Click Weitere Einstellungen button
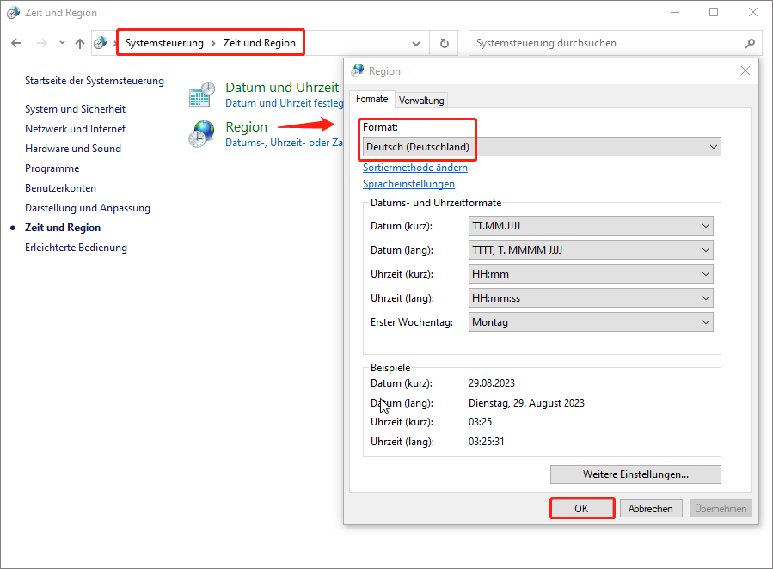Screen dimensions: 773x569 635,474
